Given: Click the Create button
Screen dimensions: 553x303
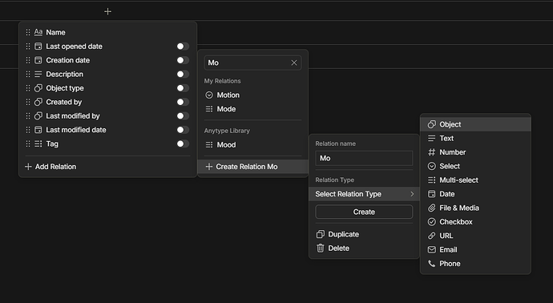Looking at the screenshot, I should click(364, 212).
